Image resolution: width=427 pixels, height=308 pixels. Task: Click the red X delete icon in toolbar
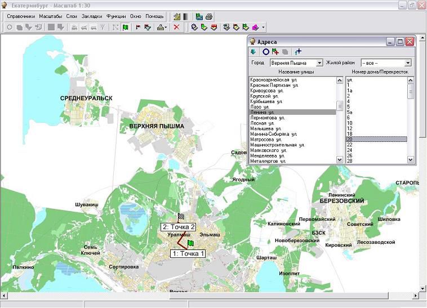(176, 27)
